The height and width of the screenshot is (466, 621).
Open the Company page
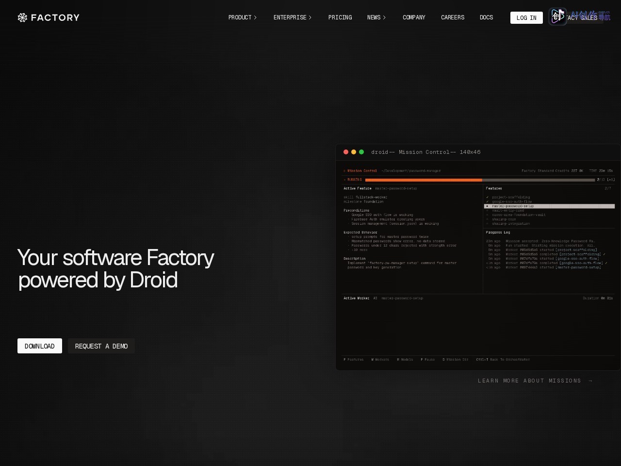[x=414, y=17]
